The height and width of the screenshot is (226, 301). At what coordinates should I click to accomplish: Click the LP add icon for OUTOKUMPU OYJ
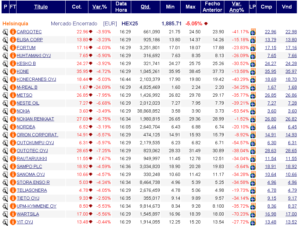pos(253,143)
